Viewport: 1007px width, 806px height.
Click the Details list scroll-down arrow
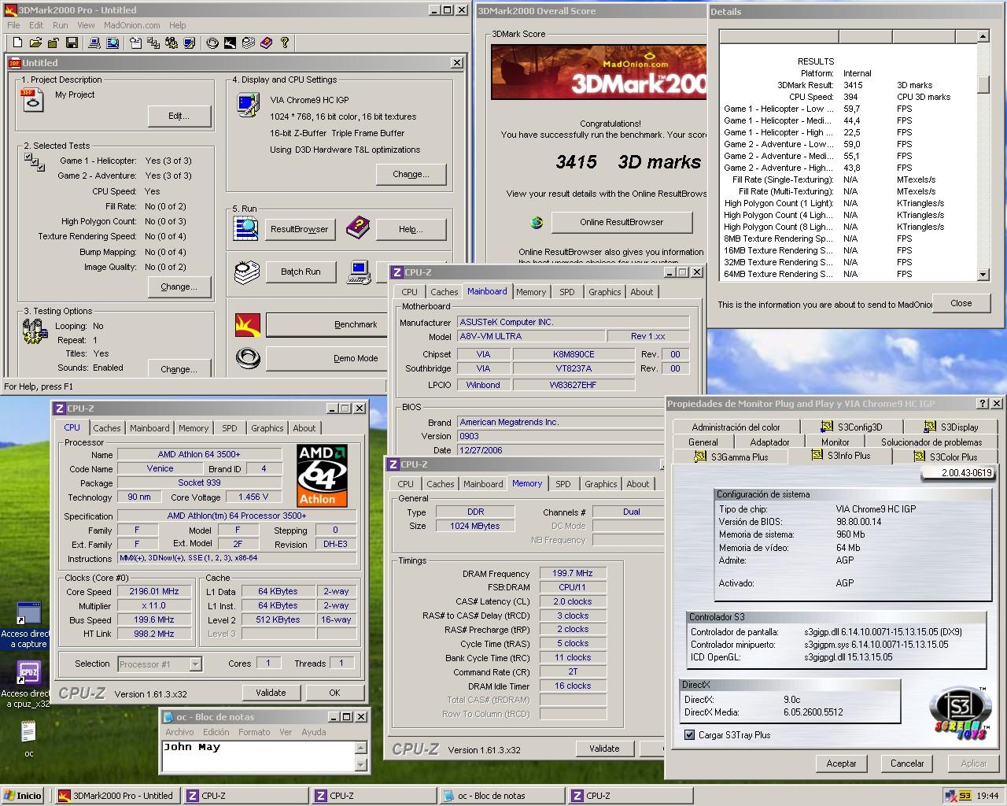(983, 275)
